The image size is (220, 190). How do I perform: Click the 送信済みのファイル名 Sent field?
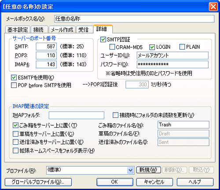tap(183, 142)
